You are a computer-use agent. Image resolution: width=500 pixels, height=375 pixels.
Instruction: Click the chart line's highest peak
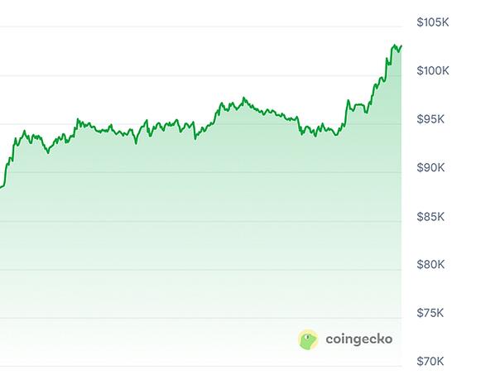(x=396, y=46)
